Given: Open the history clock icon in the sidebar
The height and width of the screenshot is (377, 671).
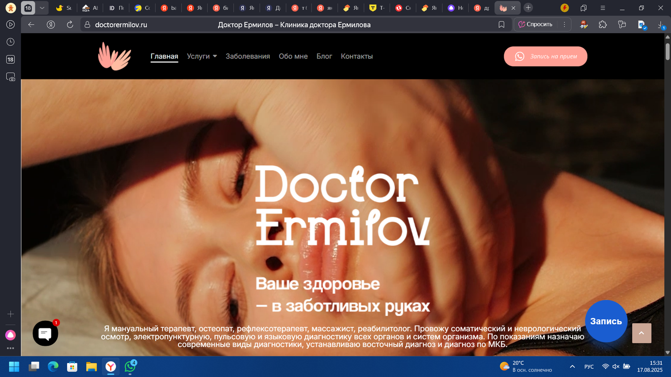Looking at the screenshot, I should 10,41.
